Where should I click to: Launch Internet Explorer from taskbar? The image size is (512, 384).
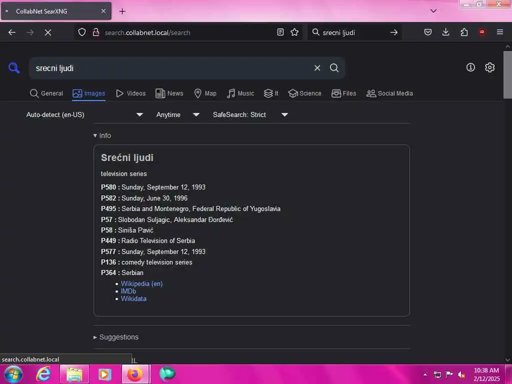(43, 374)
